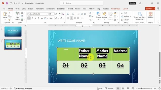Clear all formatting
Viewport: 161px width, 90px height.
click(63, 14)
